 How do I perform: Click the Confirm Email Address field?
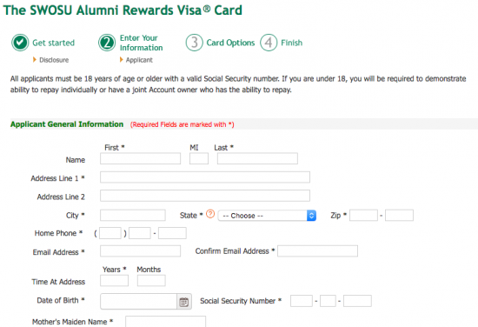point(317,251)
